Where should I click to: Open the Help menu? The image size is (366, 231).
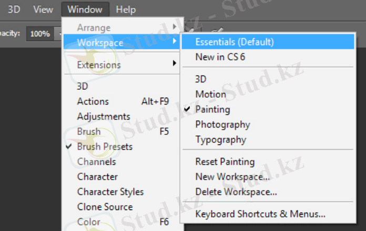(126, 9)
